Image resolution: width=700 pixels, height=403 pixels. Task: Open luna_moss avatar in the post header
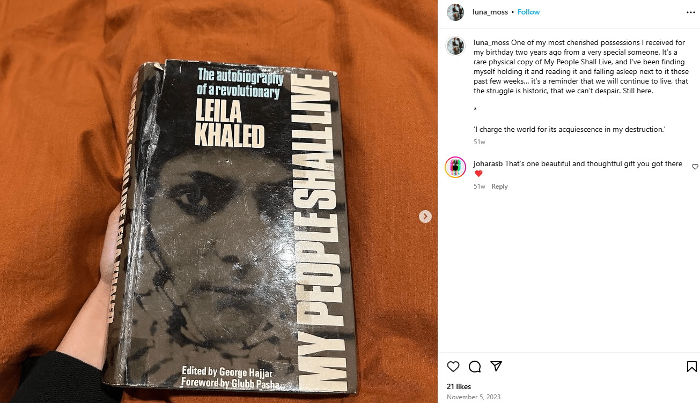tap(455, 12)
